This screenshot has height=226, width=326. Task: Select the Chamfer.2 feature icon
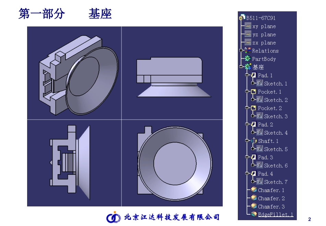[254, 198]
